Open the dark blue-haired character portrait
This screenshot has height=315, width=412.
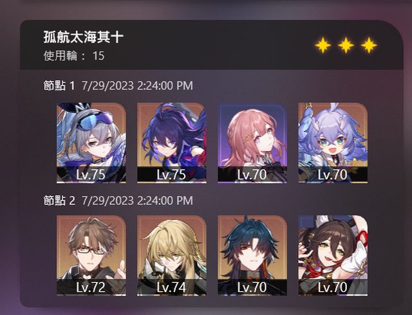pyautogui.click(x=252, y=255)
